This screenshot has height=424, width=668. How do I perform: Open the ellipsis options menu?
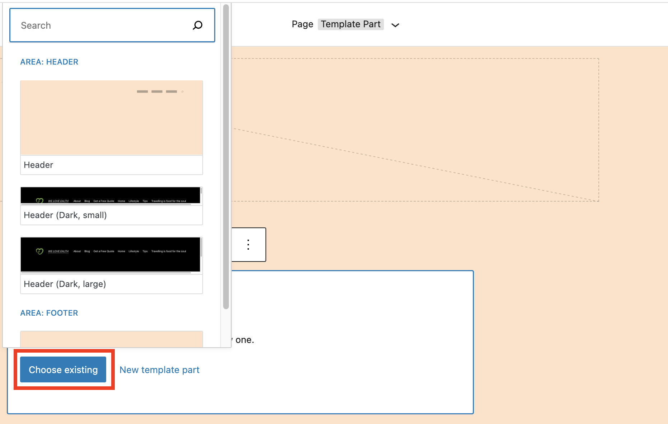[x=248, y=245]
